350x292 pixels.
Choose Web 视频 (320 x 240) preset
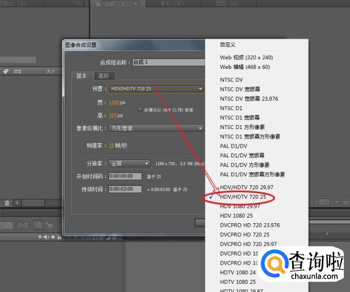[246, 58]
